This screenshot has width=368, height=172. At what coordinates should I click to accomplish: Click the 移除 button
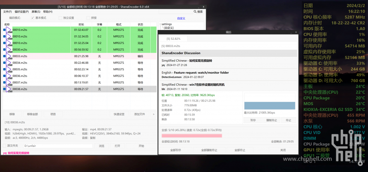(x=12, y=114)
